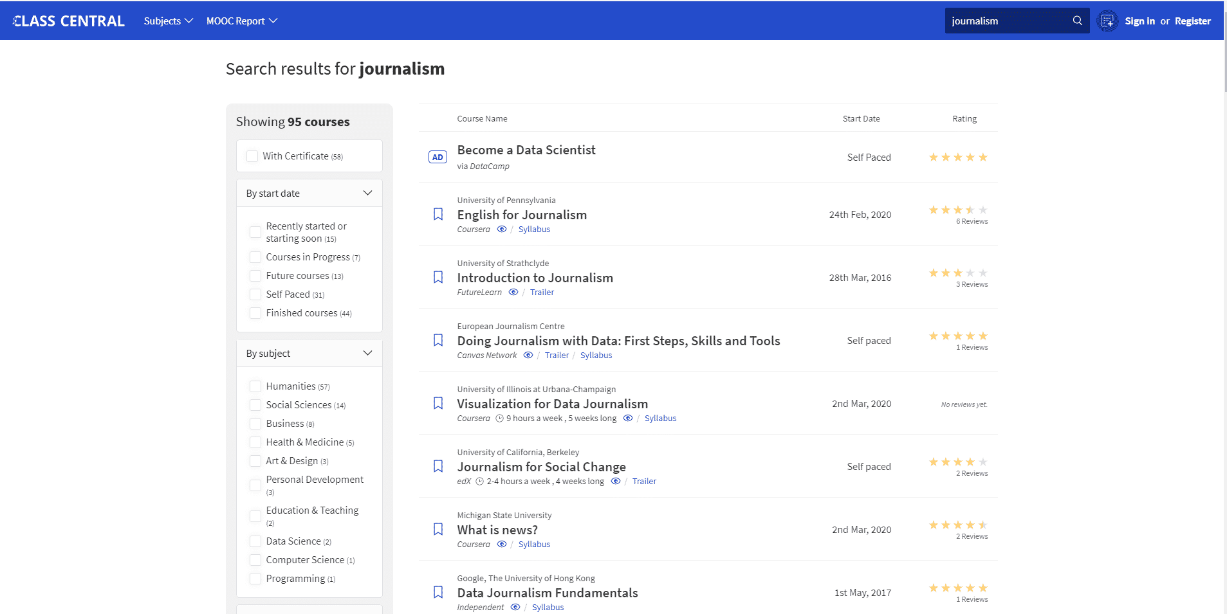This screenshot has width=1227, height=614.
Task: Check the Social Sciences subject filter
Action: click(255, 405)
